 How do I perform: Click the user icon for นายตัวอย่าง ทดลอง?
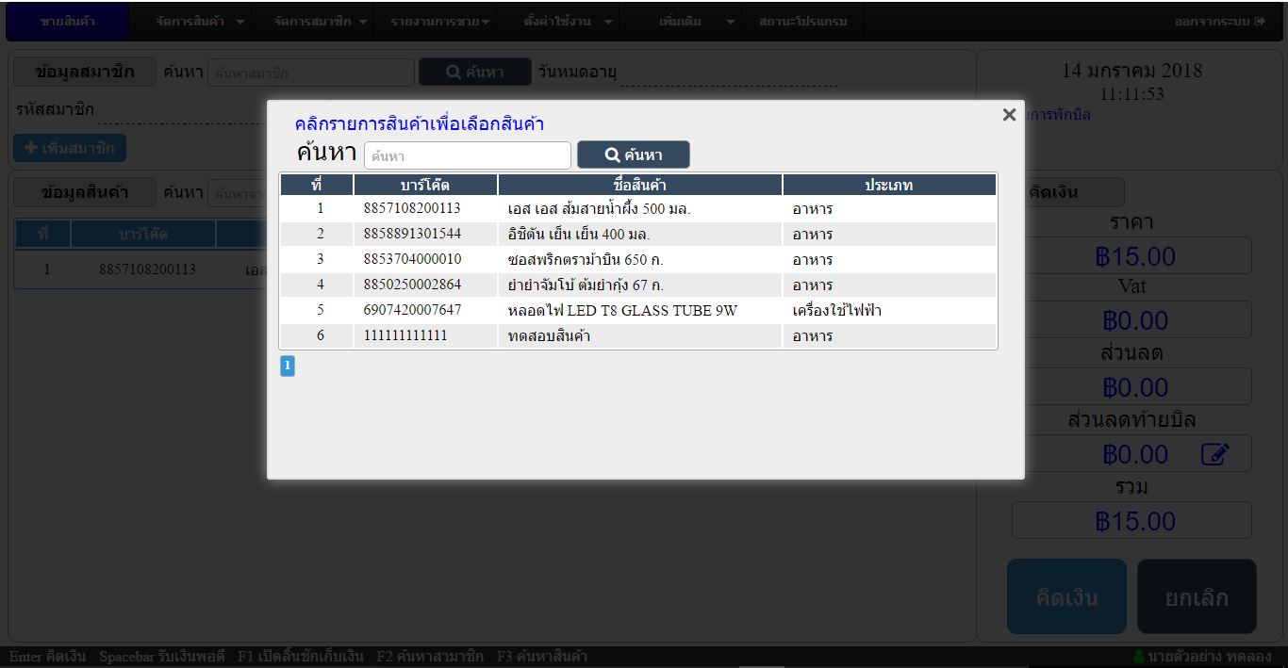pyautogui.click(x=1139, y=657)
